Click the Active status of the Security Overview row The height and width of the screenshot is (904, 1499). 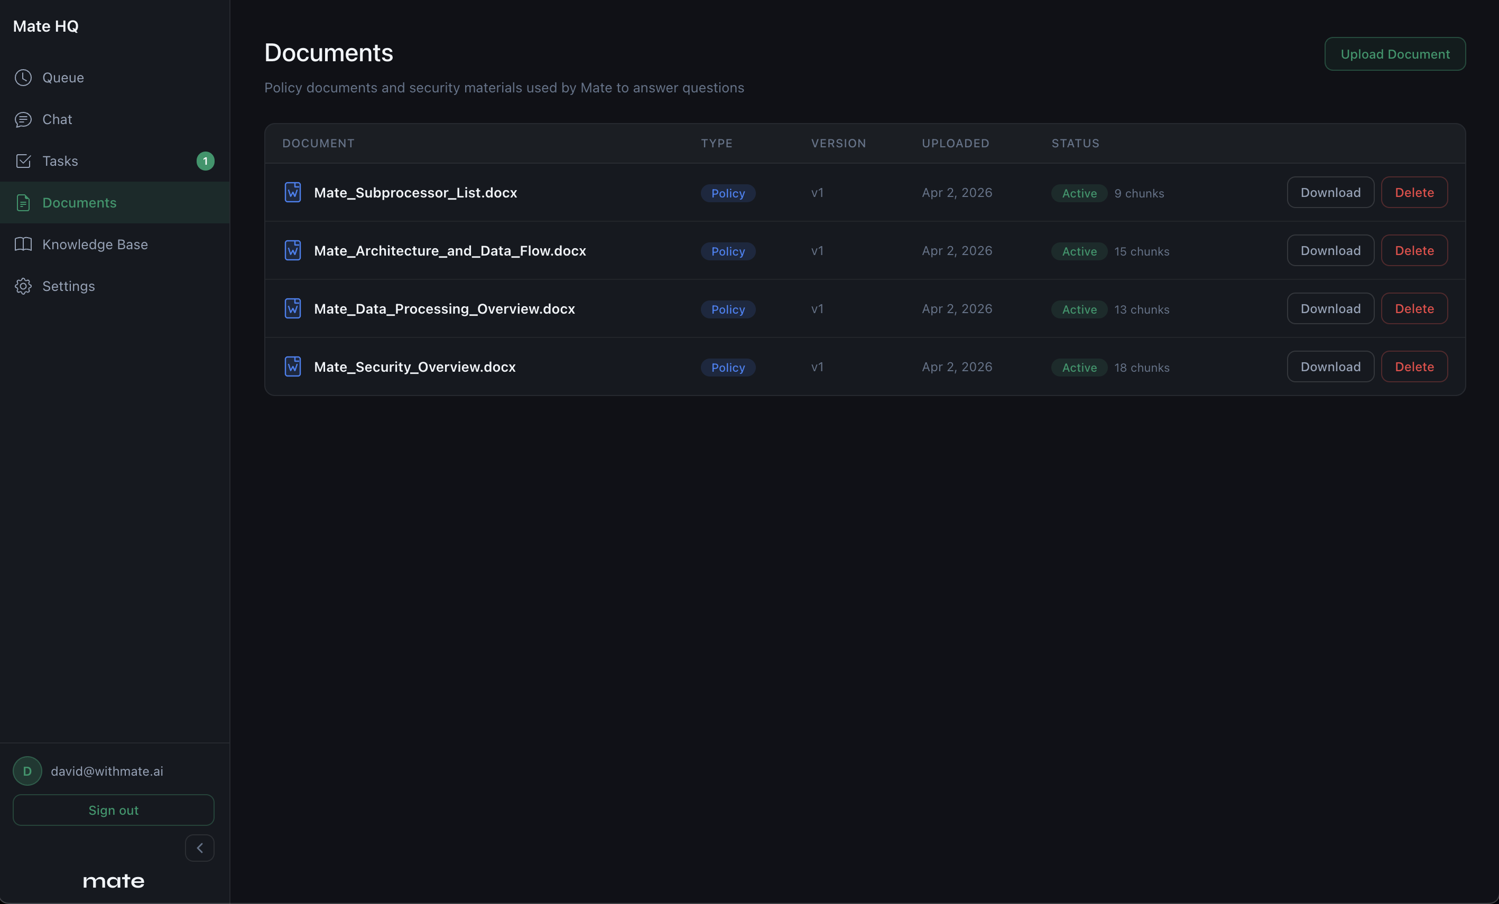click(1079, 367)
